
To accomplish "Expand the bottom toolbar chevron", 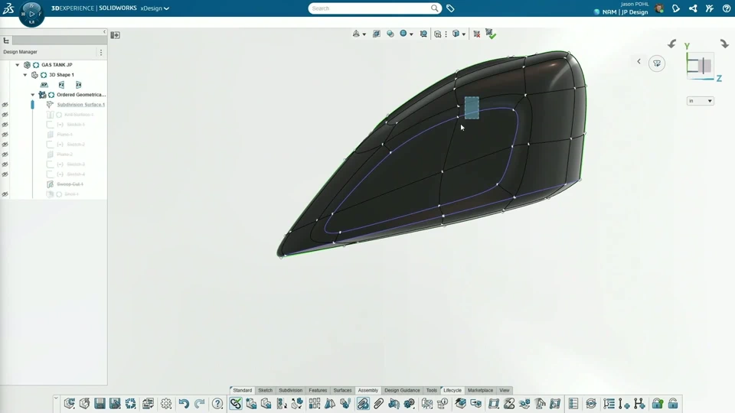I will click(56, 398).
